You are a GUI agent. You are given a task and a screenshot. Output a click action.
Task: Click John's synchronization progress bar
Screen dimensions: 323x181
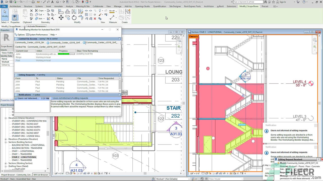click(x=66, y=54)
